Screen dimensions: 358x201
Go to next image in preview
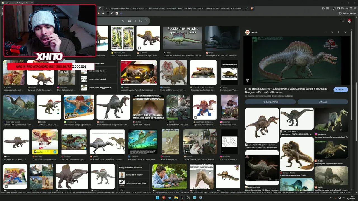[x=332, y=32]
